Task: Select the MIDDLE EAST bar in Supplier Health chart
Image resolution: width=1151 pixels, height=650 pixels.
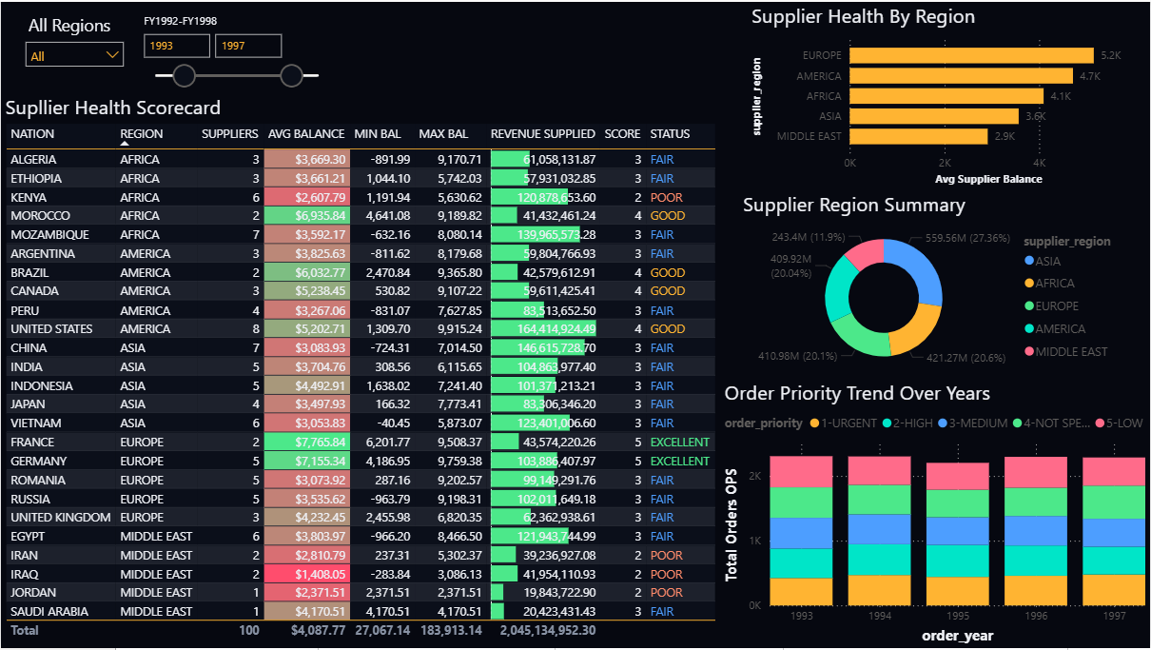Action: (x=919, y=136)
